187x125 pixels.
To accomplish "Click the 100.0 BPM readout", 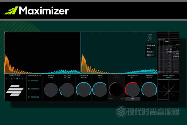I will (151, 45).
